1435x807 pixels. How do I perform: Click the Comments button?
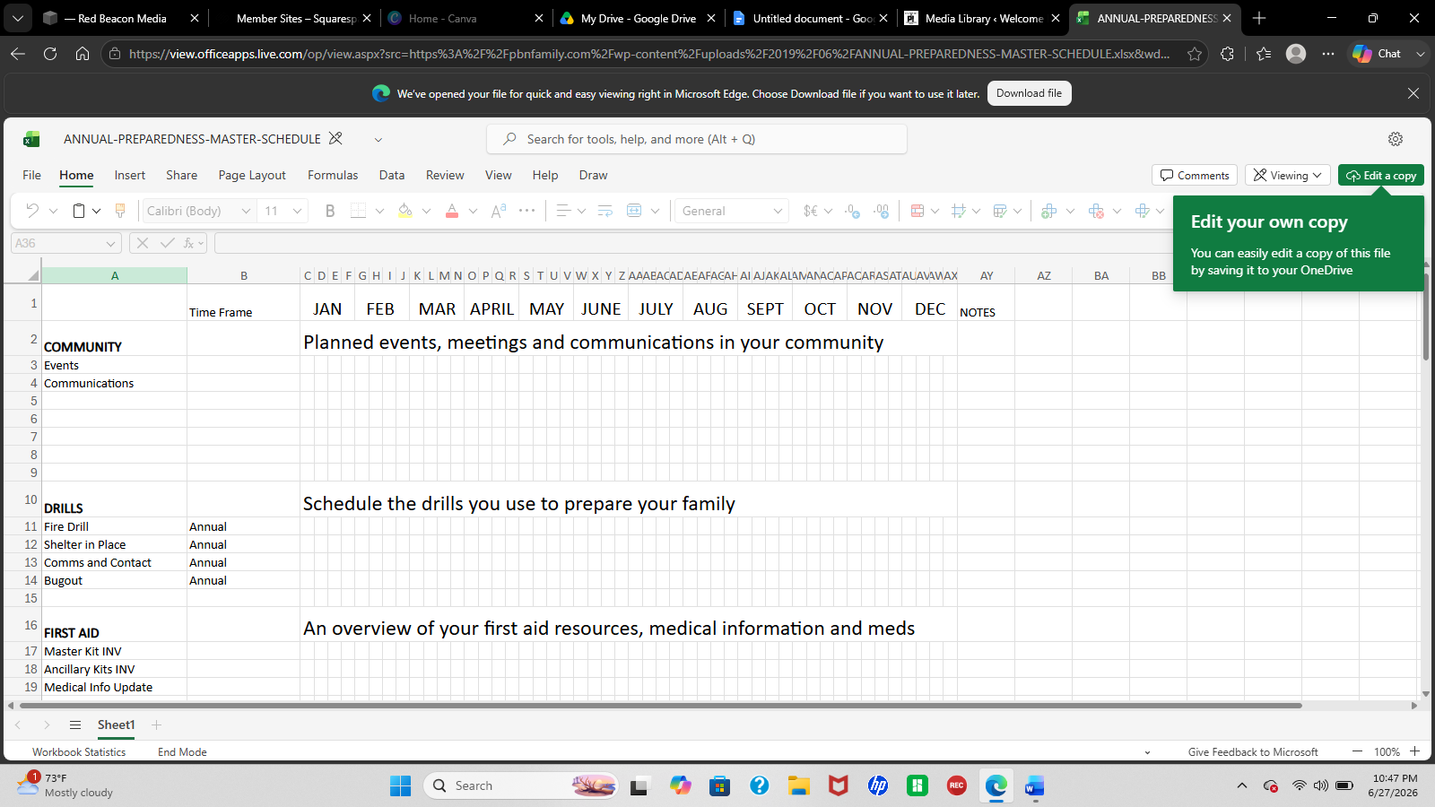click(x=1195, y=175)
